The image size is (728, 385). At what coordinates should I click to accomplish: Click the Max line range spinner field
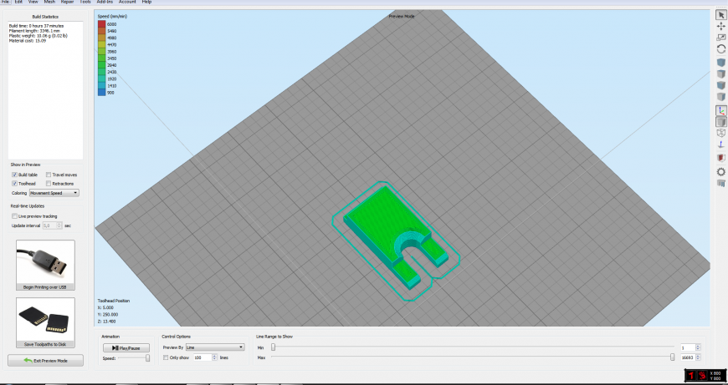690,357
